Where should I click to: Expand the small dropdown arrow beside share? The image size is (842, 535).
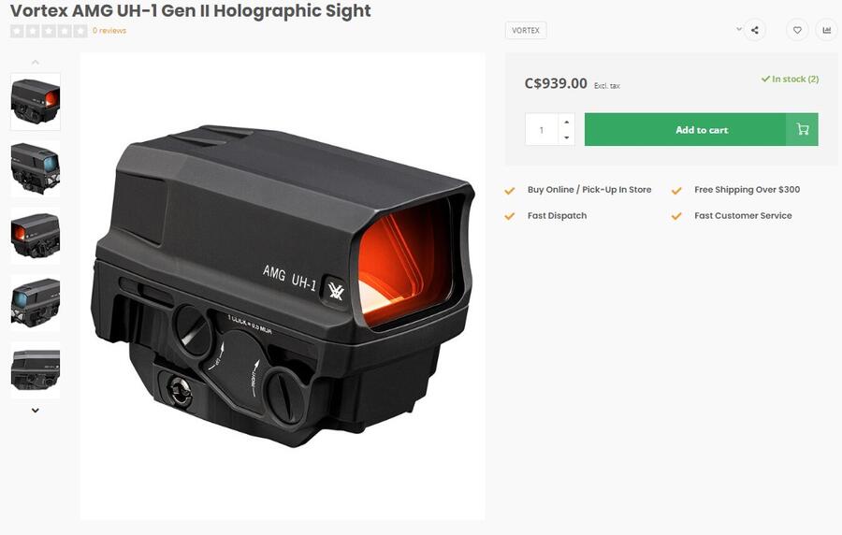739,29
